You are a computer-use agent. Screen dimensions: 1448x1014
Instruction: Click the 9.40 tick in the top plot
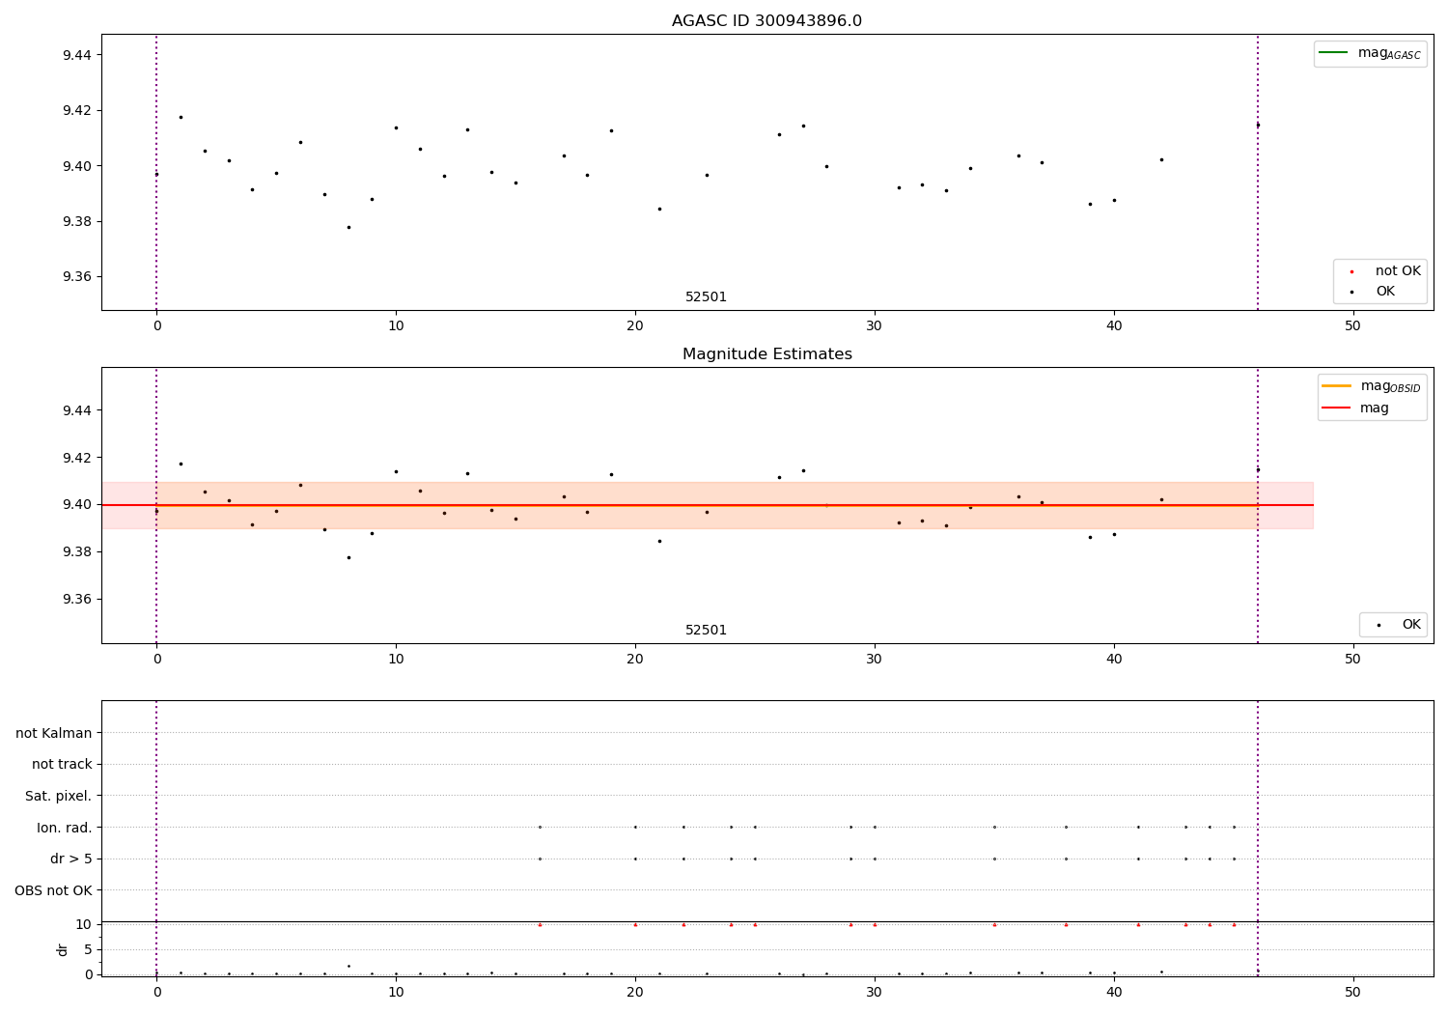point(77,166)
